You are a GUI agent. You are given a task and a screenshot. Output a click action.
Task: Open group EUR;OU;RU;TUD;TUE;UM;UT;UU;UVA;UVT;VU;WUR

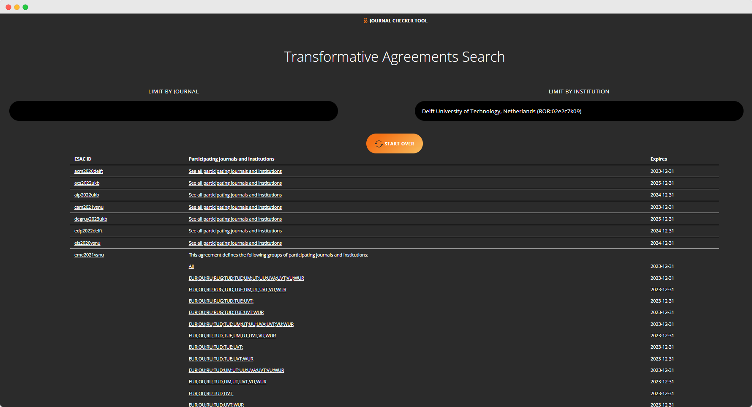[241, 324]
